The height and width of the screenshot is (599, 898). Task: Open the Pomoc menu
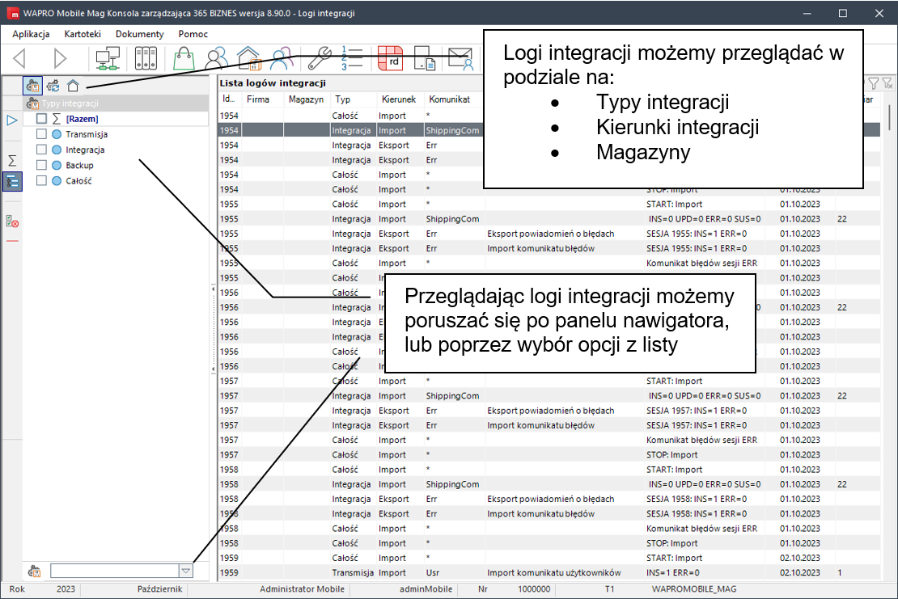[x=193, y=34]
